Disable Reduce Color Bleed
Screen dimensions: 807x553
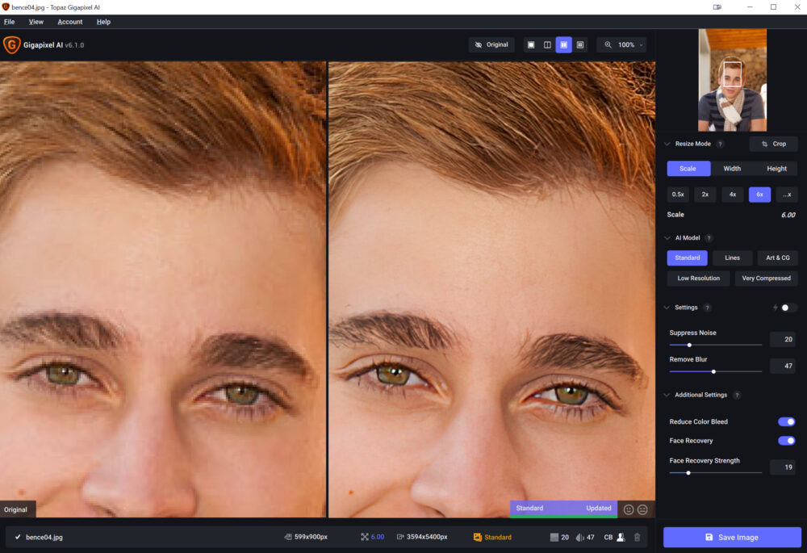point(786,421)
